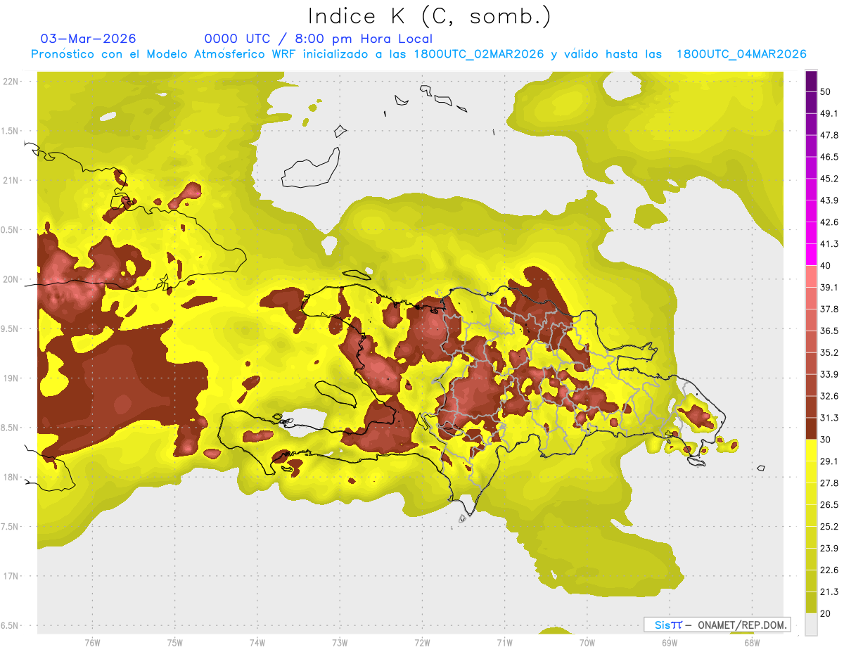Click the color bar value 41.3

[x=829, y=244]
